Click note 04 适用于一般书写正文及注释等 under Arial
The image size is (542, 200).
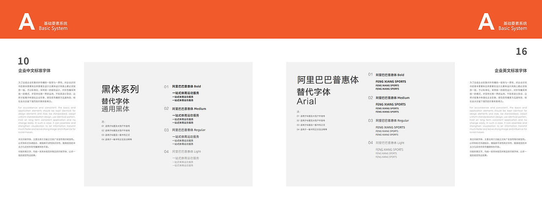coord(312,130)
